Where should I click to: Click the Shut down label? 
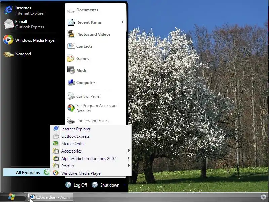point(110,185)
